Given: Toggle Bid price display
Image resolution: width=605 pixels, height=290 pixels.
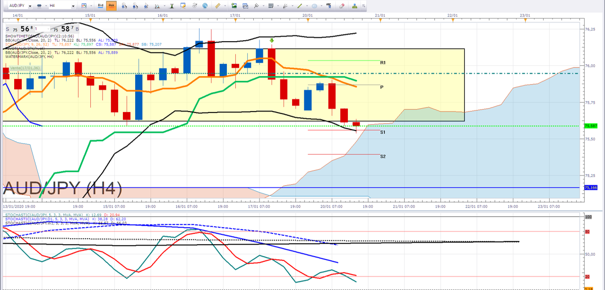Looking at the screenshot, I should click(100, 6).
